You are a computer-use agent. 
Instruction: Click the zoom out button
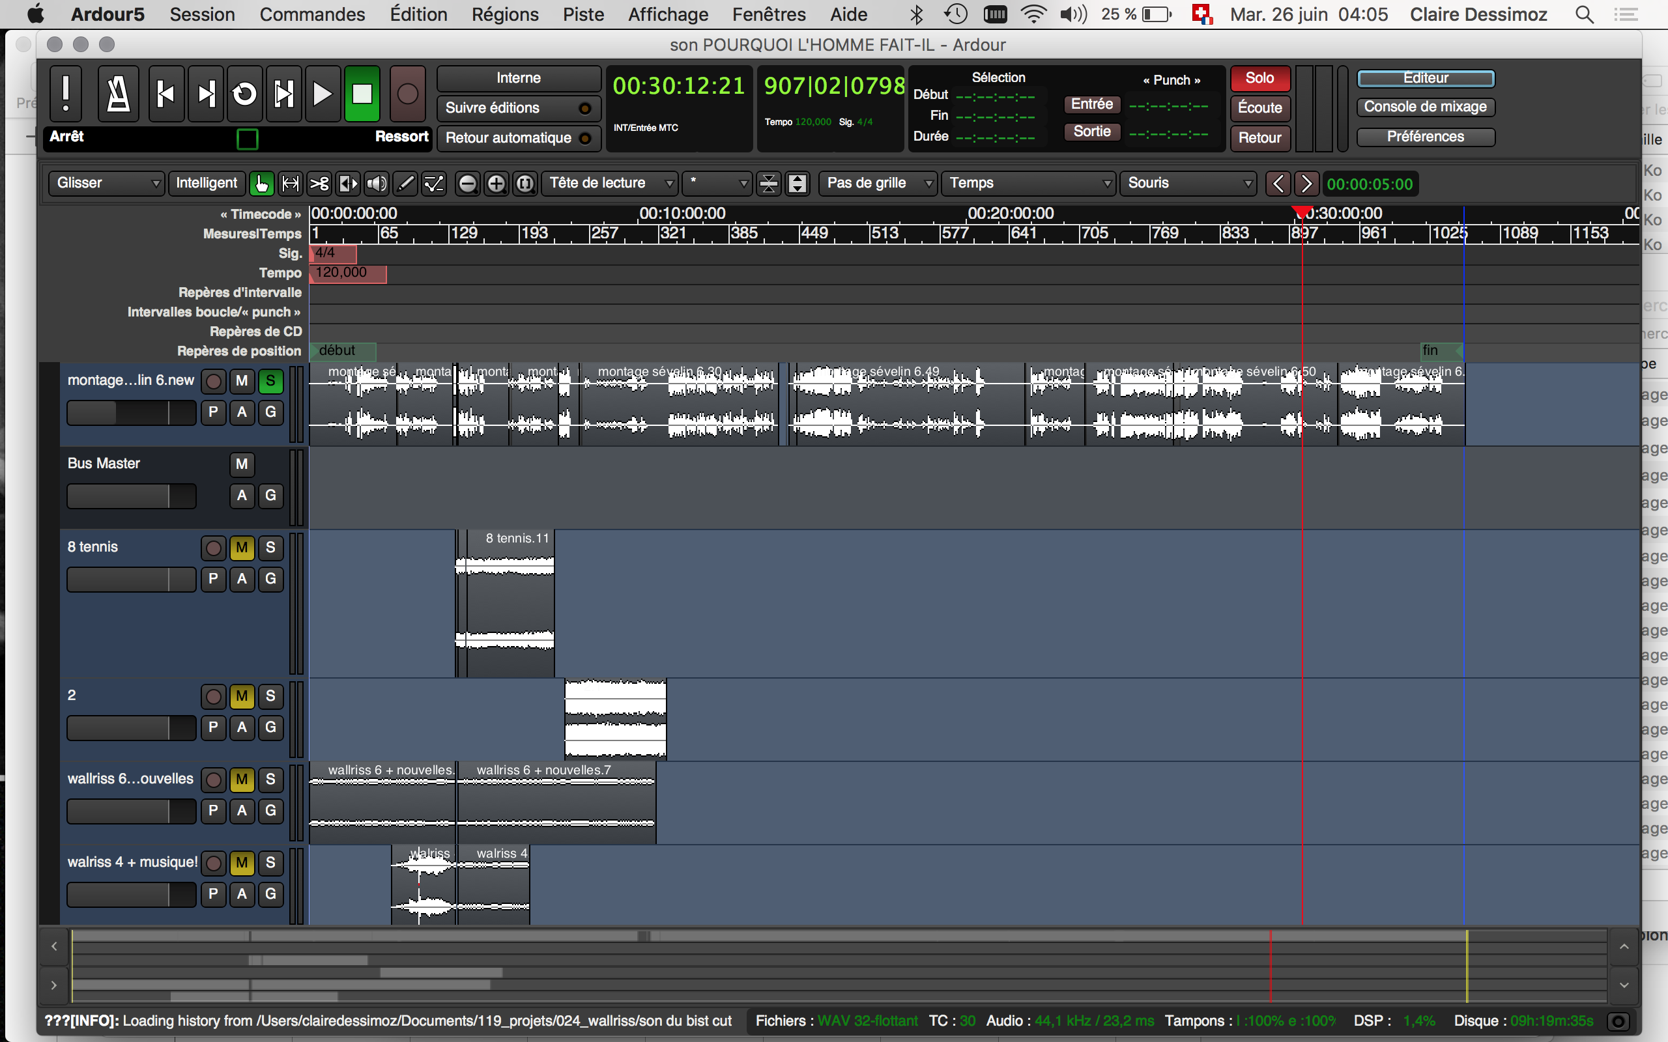click(467, 183)
